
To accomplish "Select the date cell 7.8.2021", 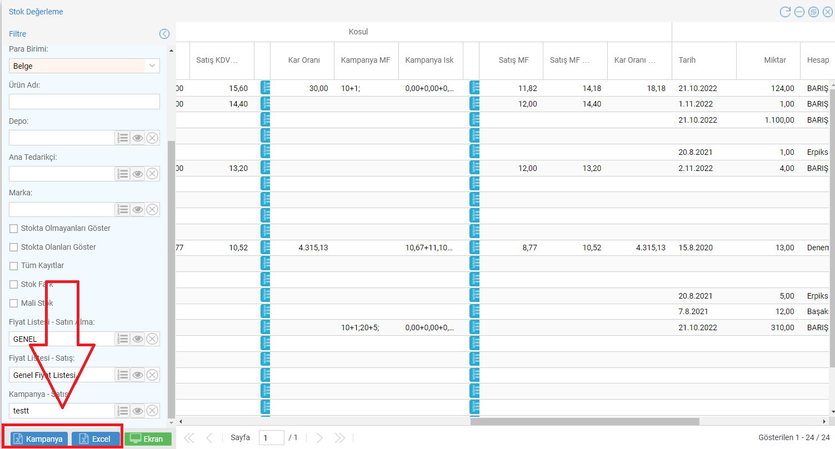I will [x=704, y=311].
